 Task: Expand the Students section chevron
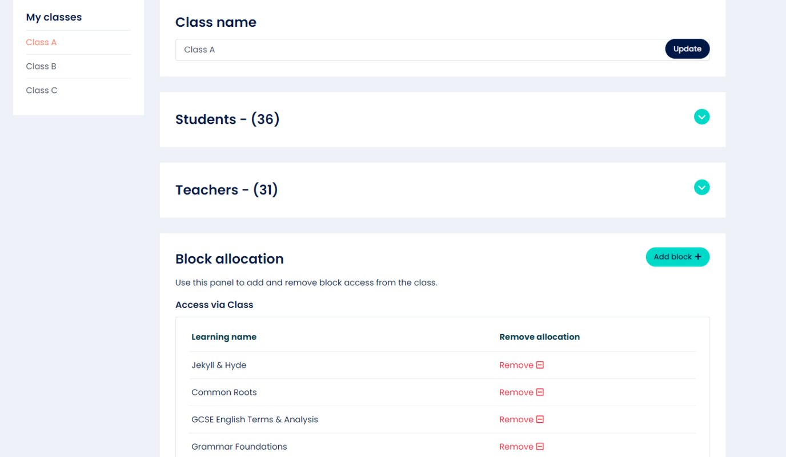[701, 116]
